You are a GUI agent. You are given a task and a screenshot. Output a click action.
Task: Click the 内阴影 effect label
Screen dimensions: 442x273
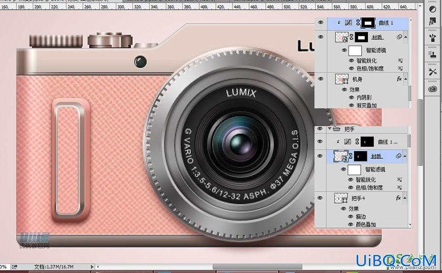(x=364, y=97)
